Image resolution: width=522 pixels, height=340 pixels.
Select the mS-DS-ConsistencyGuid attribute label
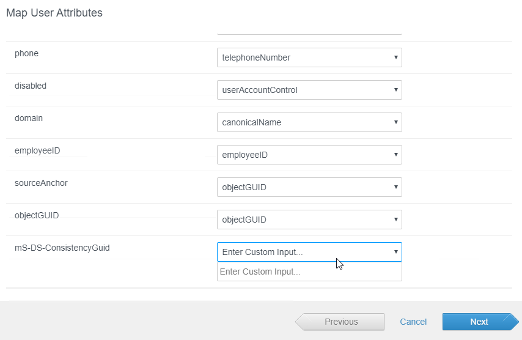click(62, 248)
